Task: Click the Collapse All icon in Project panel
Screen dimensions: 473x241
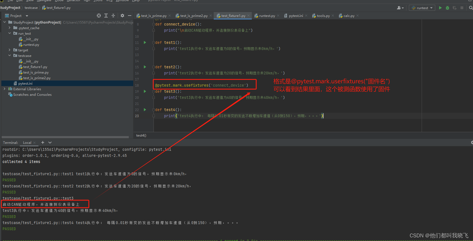Action: point(113,16)
